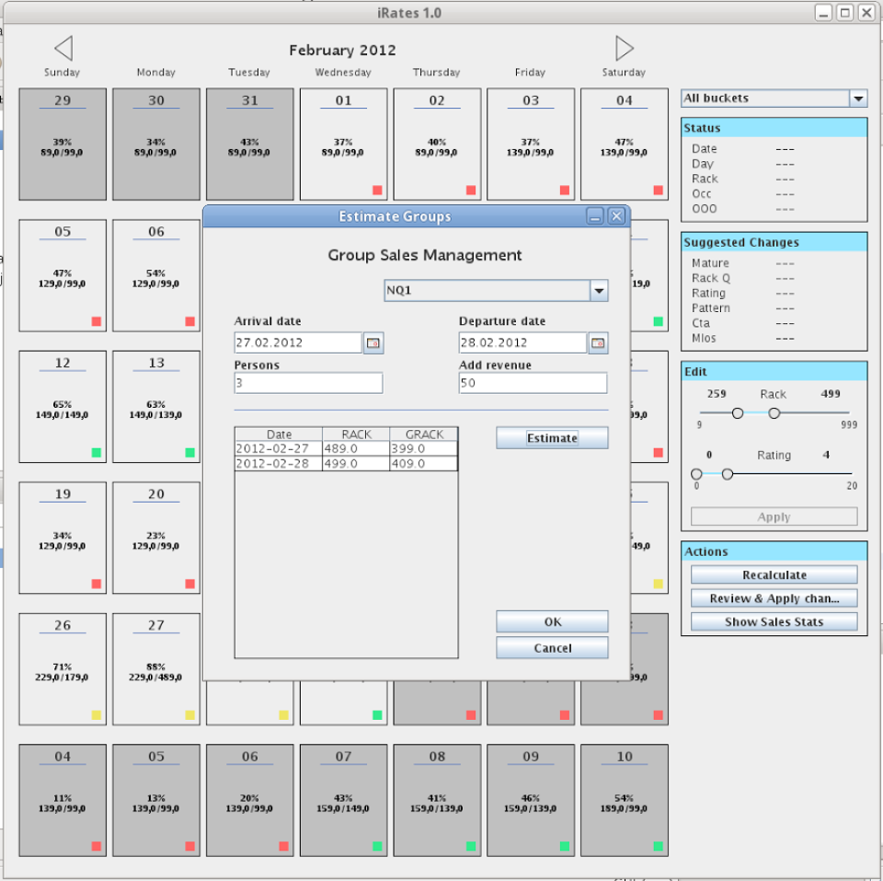Click the Date column header
This screenshot has width=883, height=881.
click(x=280, y=434)
